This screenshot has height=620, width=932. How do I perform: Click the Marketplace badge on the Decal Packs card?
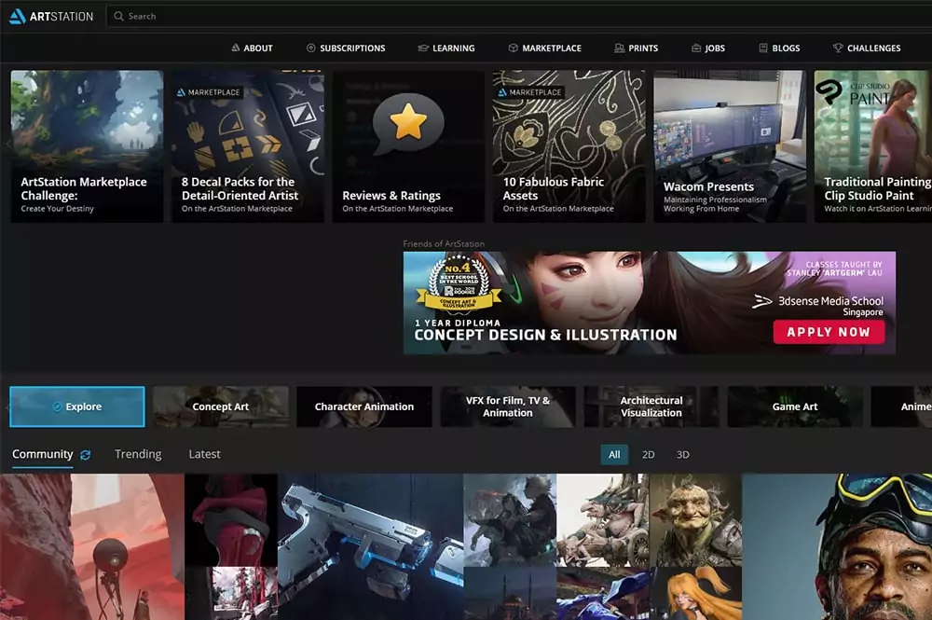tap(209, 92)
